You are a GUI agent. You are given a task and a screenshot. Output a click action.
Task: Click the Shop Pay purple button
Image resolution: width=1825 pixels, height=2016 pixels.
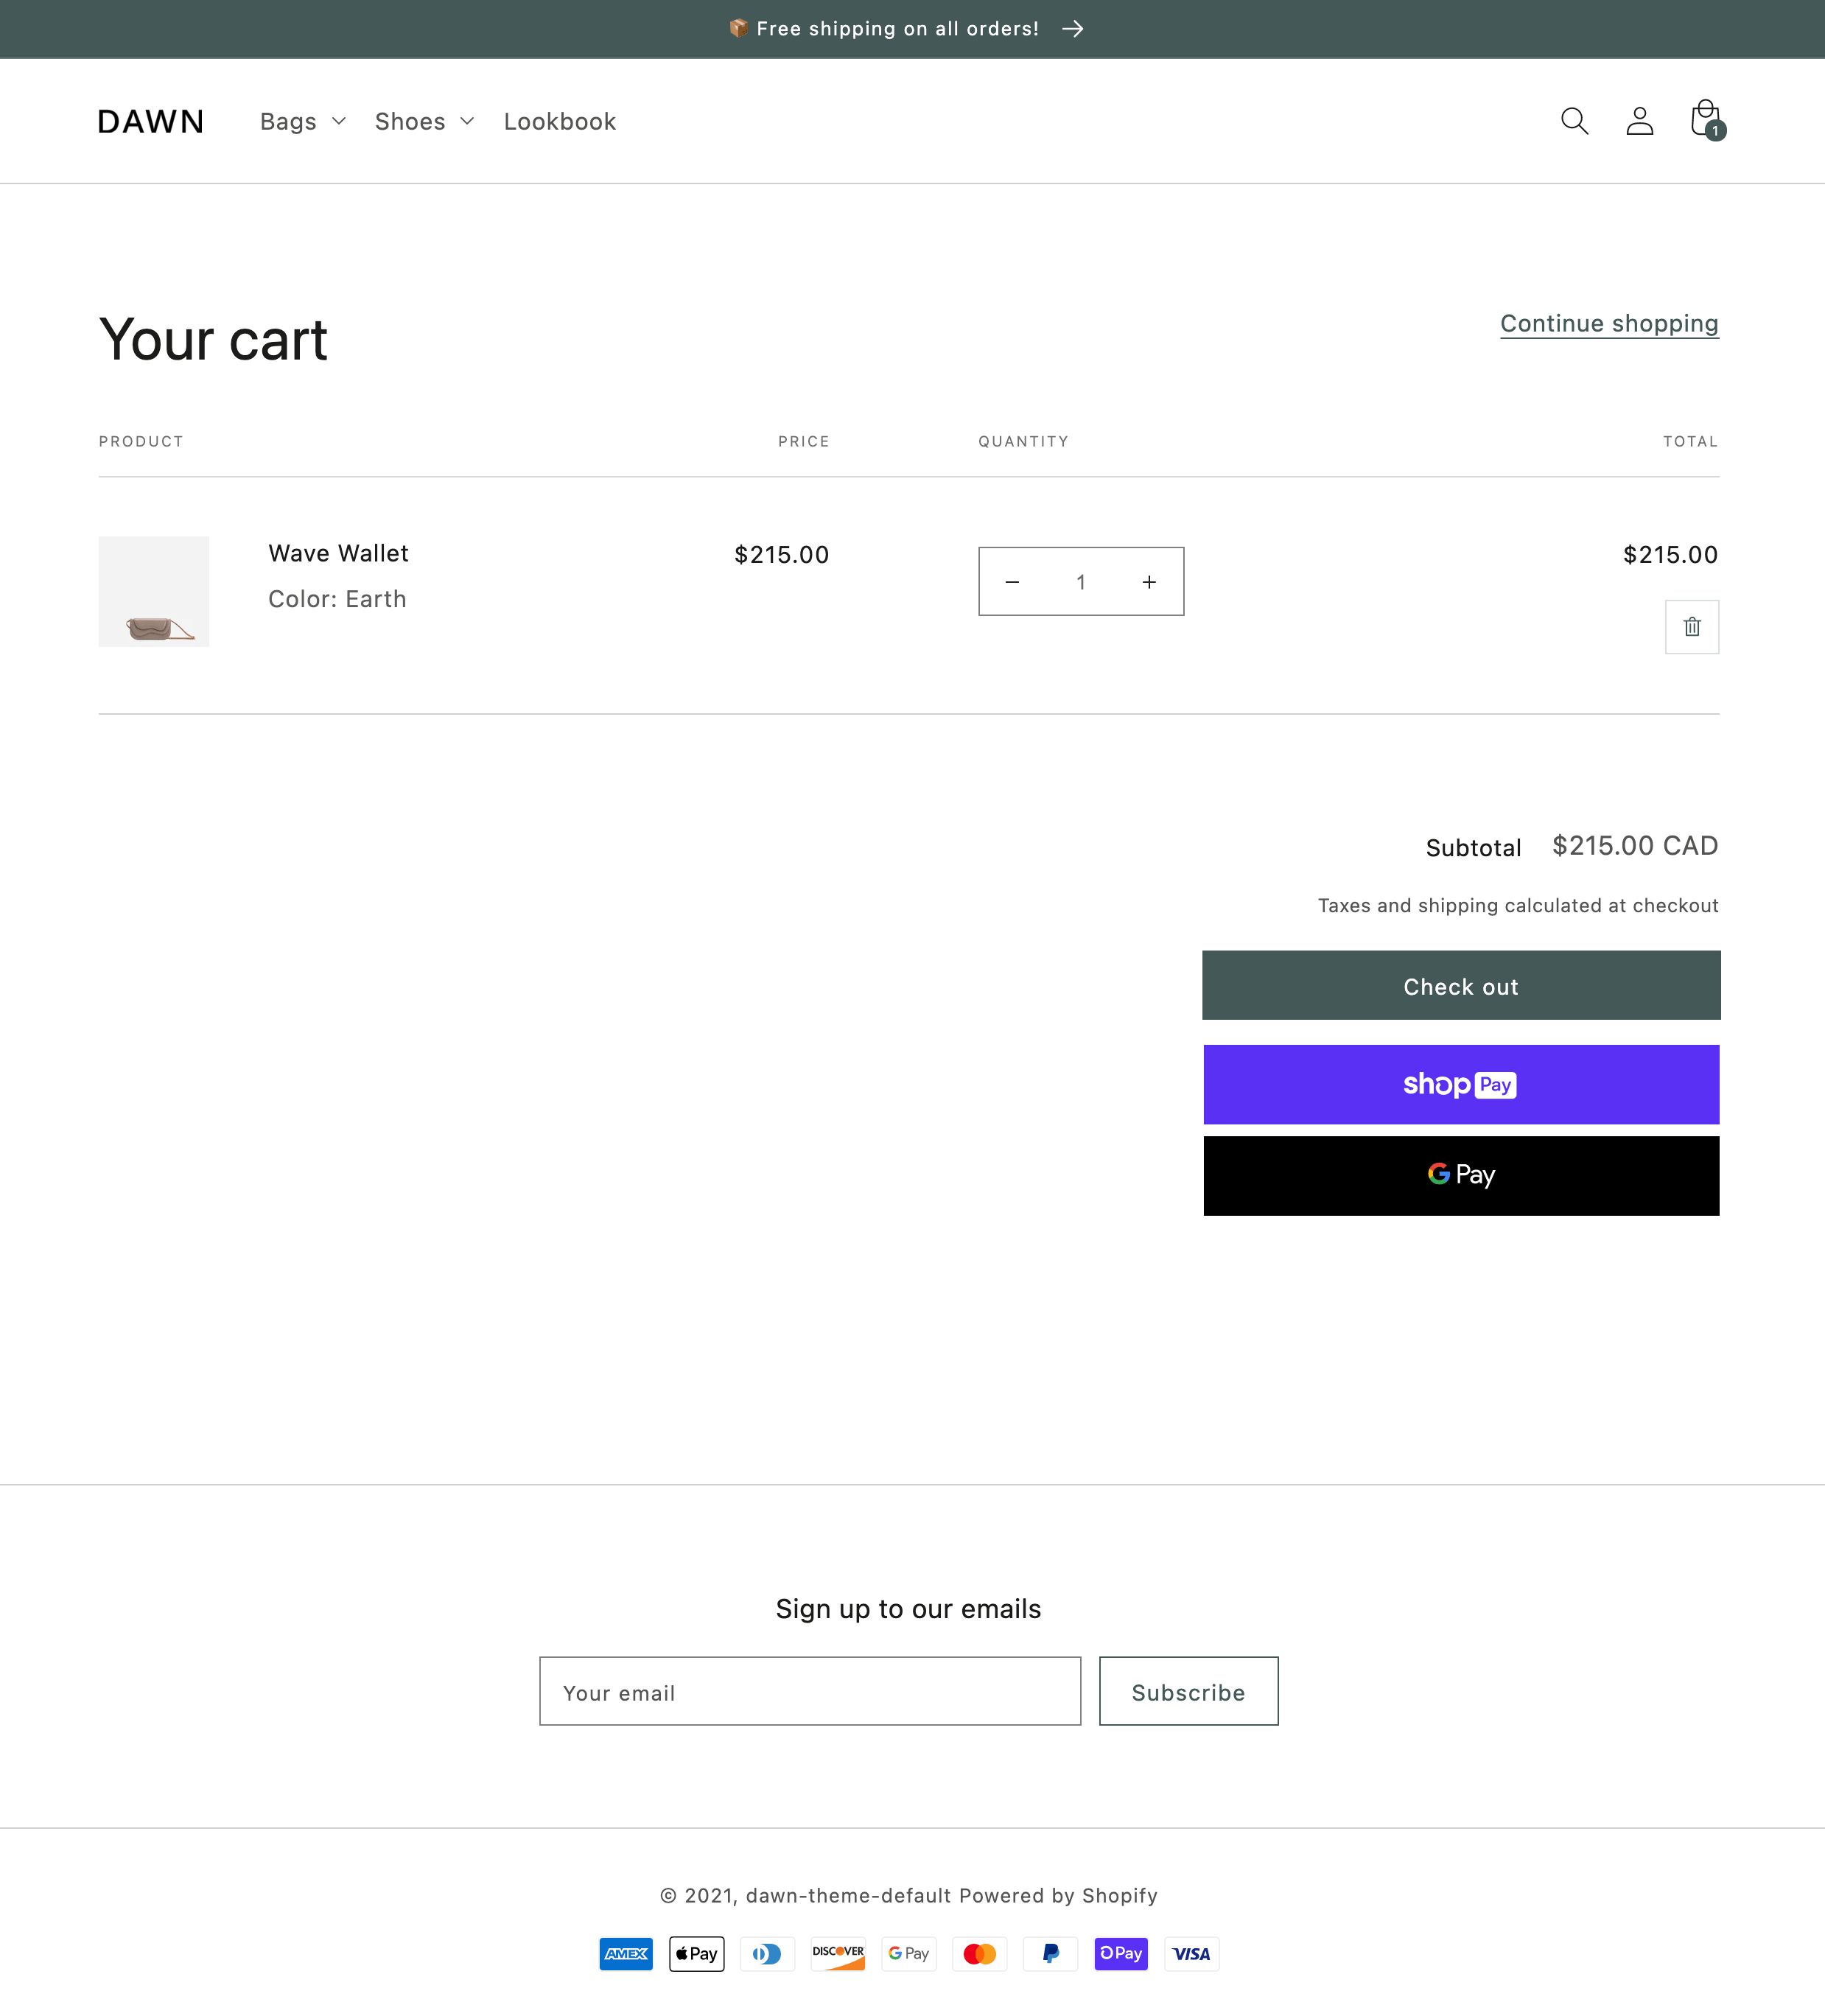click(x=1460, y=1084)
